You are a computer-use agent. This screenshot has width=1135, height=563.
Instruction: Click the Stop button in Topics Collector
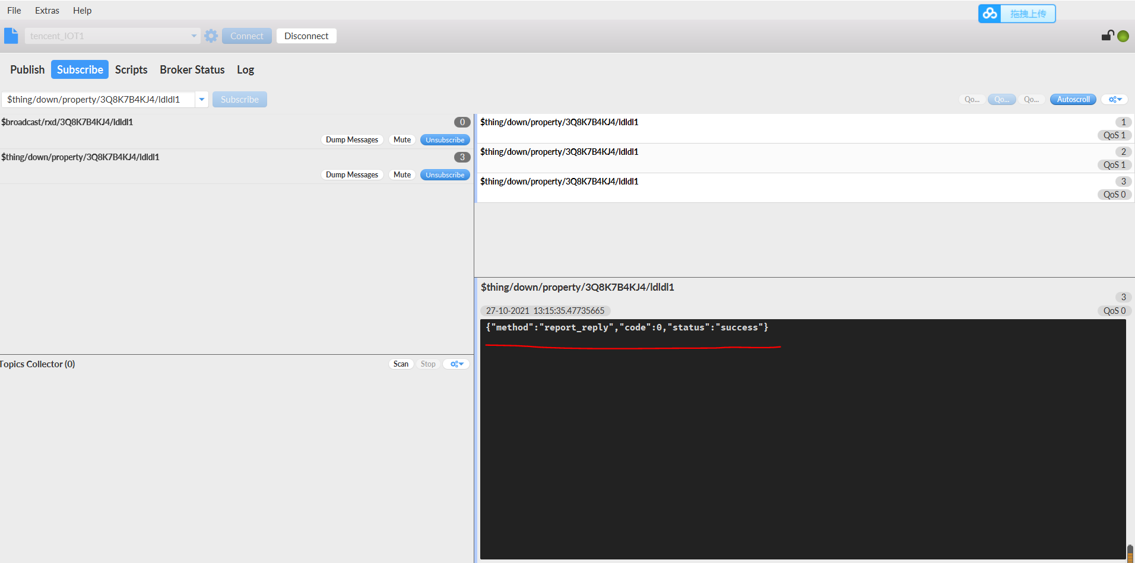point(428,364)
